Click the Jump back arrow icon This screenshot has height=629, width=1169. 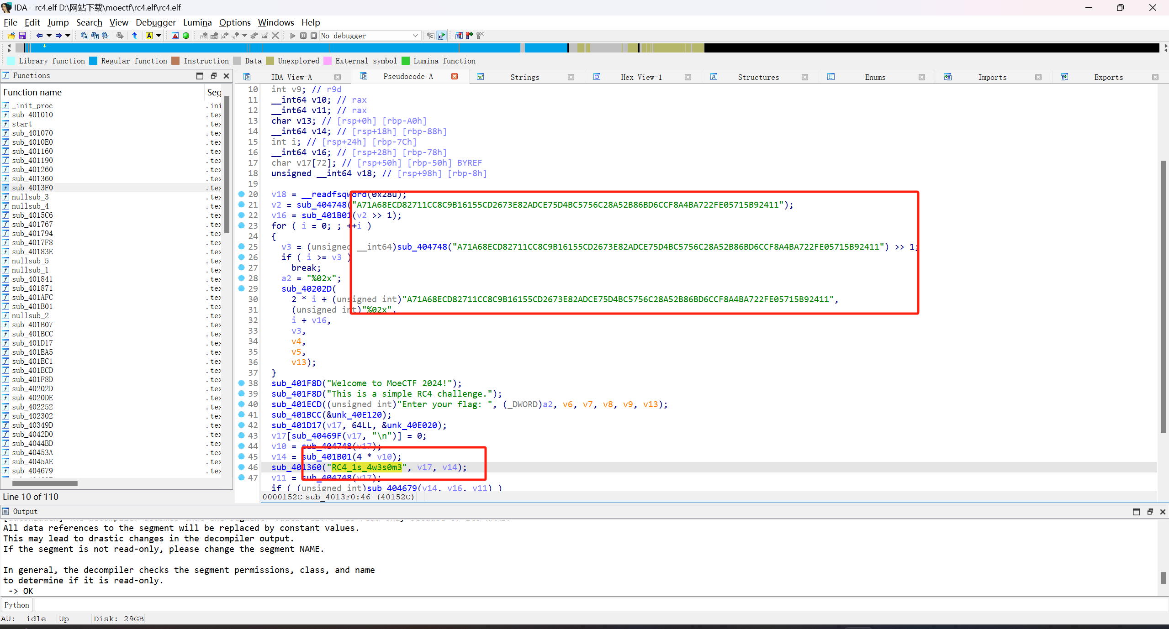click(x=39, y=36)
